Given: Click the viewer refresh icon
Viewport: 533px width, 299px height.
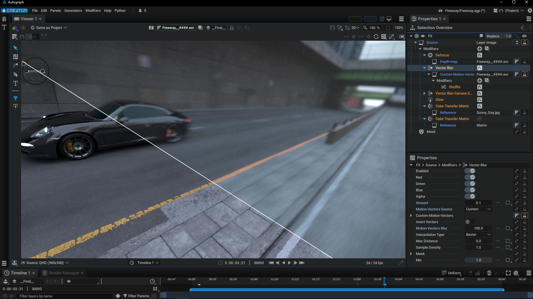Looking at the screenshot, I should point(376,37).
